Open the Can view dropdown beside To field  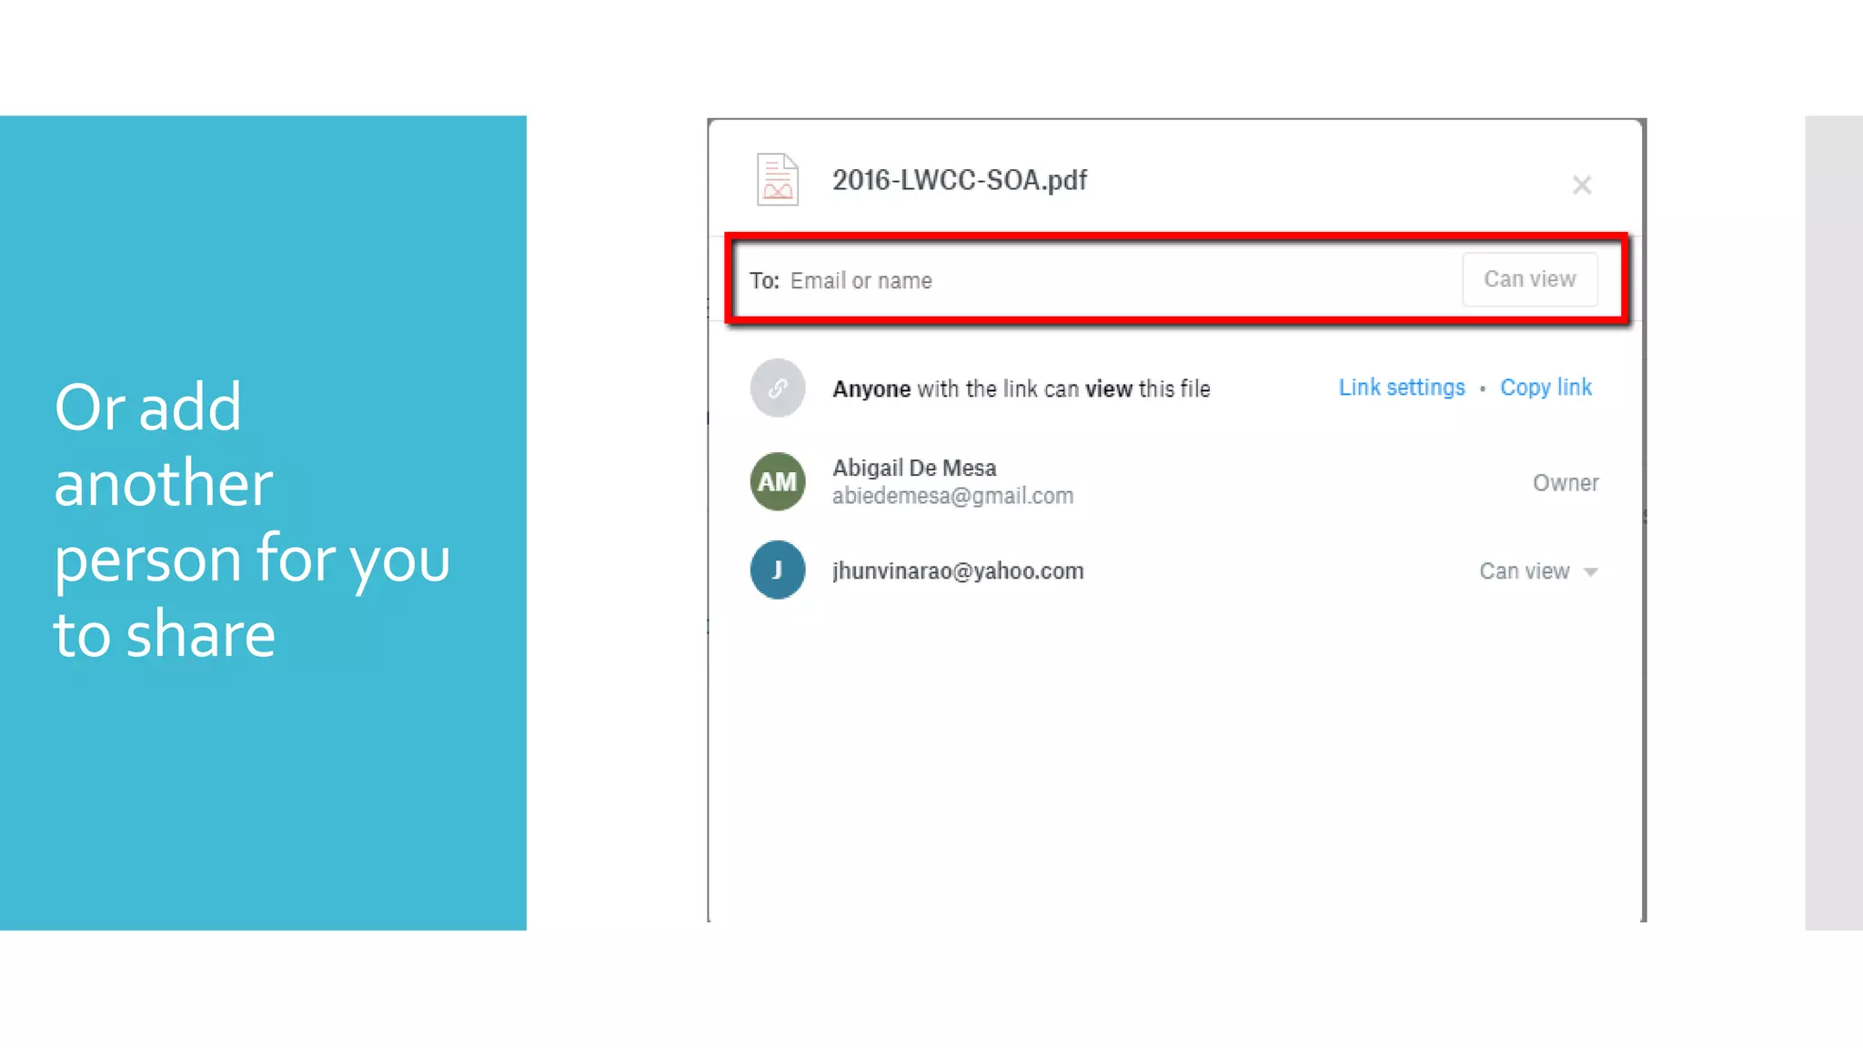1529,279
